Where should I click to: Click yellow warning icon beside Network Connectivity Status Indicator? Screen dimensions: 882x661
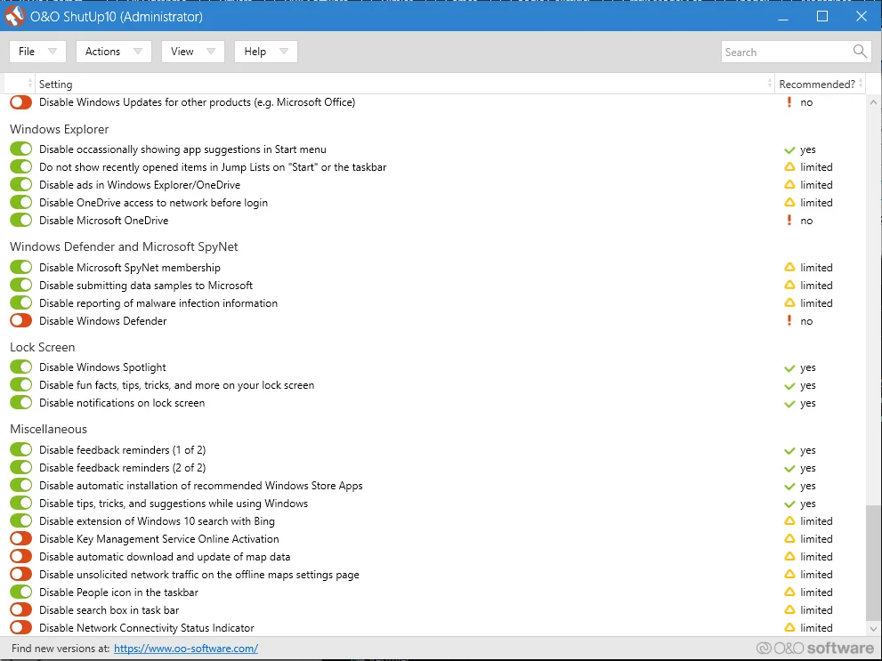pos(789,627)
